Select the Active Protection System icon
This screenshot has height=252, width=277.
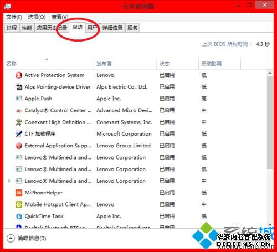point(19,75)
